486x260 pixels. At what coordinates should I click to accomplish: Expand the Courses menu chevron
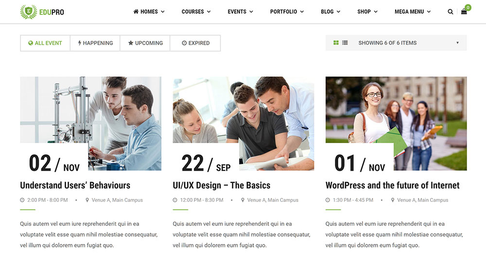(209, 12)
